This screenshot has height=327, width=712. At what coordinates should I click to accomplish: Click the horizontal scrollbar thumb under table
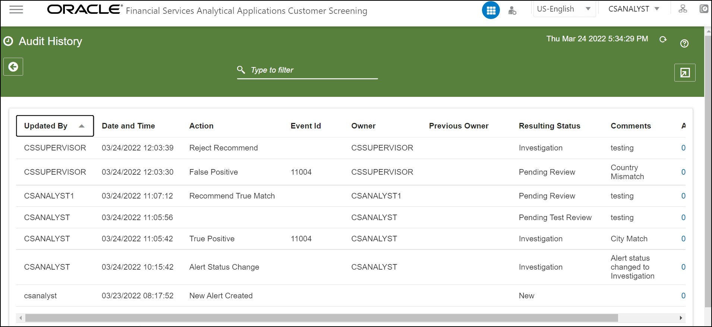(321, 318)
